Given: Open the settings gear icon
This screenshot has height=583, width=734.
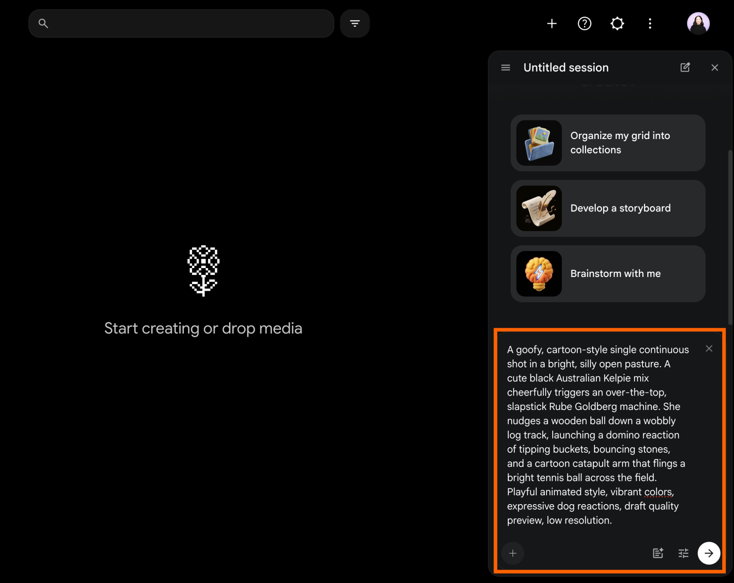Looking at the screenshot, I should tap(617, 24).
